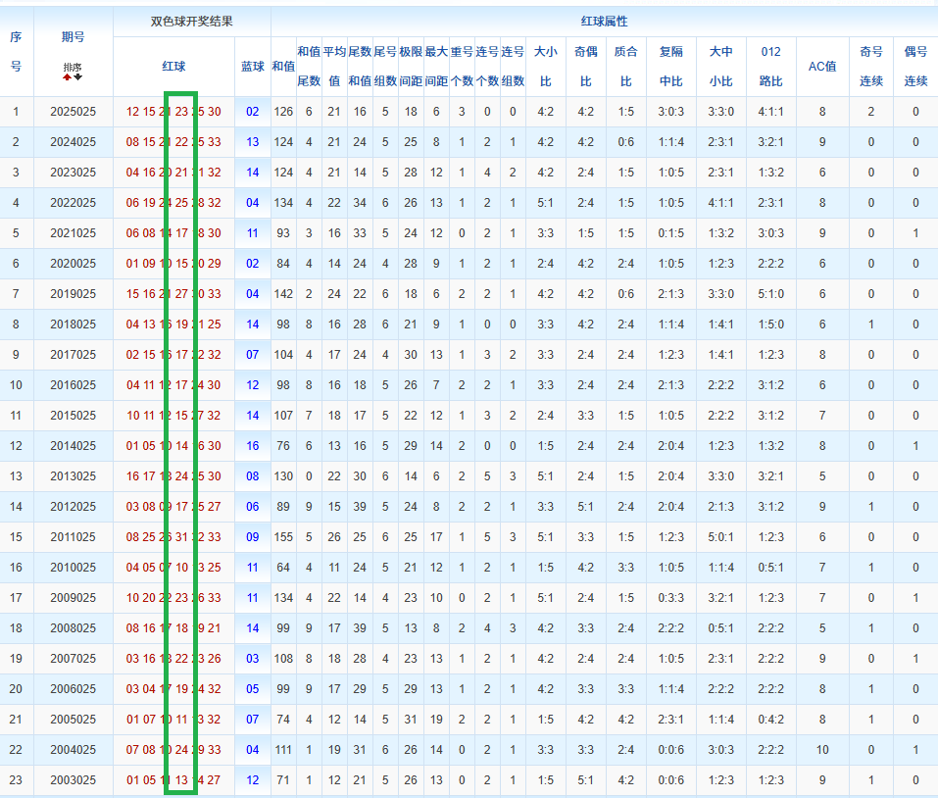The height and width of the screenshot is (798, 938).
Task: Click blue ball 02 in row 2025025
Action: (x=253, y=112)
